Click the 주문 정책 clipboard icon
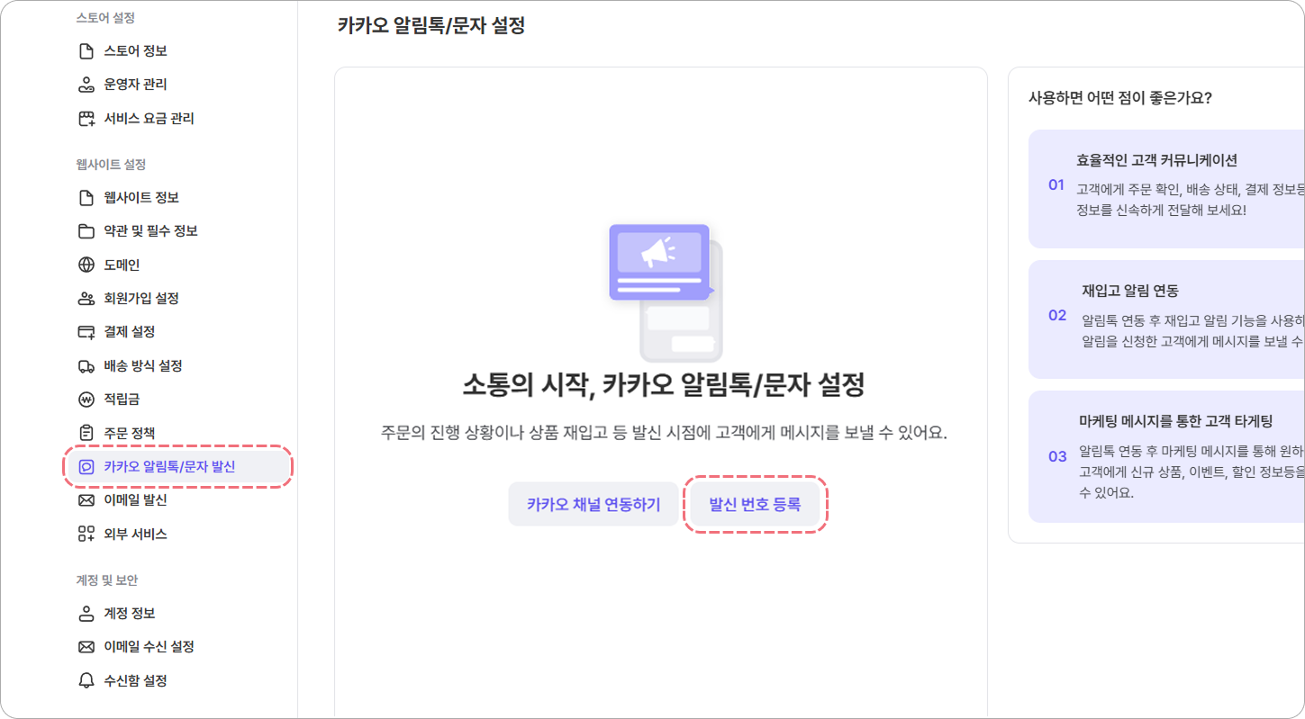The height and width of the screenshot is (719, 1305). (86, 434)
